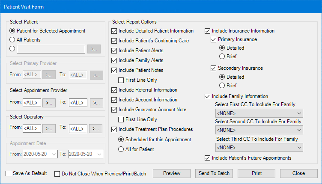The image size is (322, 184).
Task: Select the All Patients radio button
Action: [12, 40]
